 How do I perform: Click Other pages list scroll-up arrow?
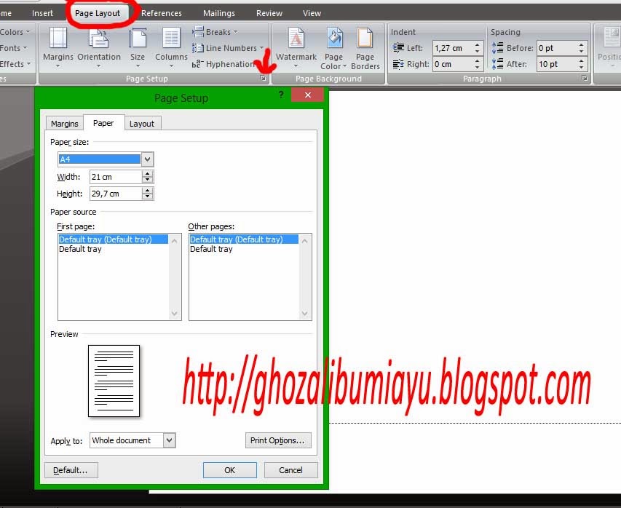[x=304, y=241]
